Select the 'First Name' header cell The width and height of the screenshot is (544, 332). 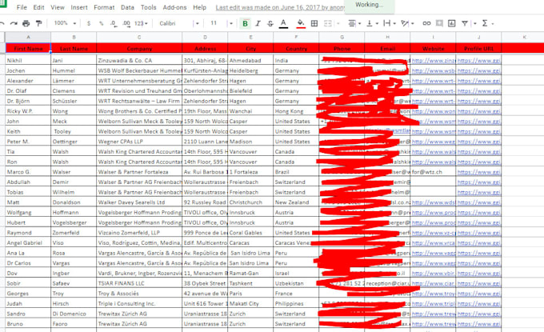pos(28,48)
